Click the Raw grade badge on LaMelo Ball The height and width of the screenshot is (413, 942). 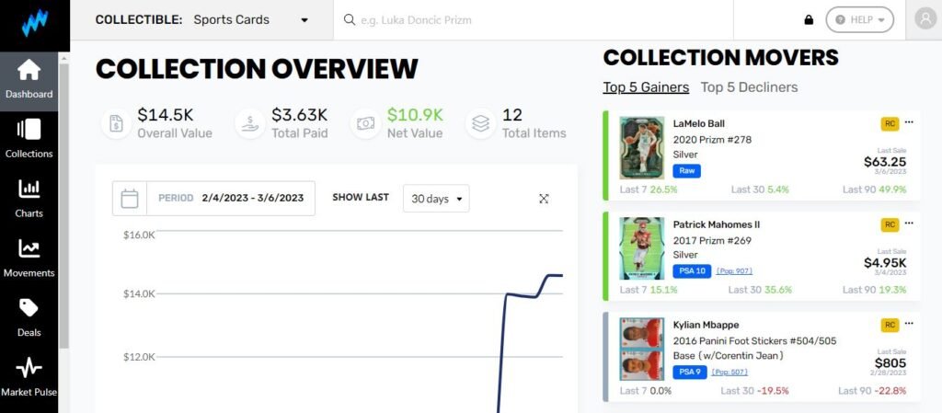coord(686,170)
